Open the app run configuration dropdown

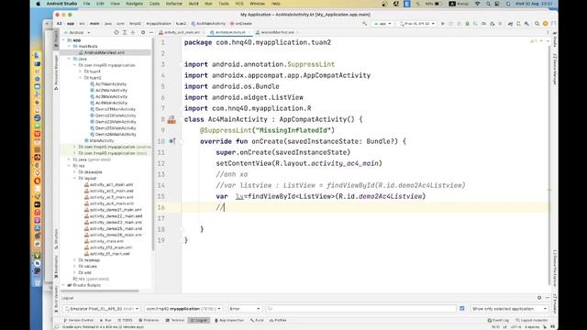382,24
